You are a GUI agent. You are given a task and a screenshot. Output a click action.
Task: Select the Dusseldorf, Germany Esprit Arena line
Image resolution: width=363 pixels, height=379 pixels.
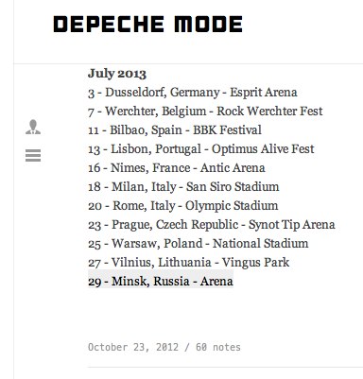point(193,93)
